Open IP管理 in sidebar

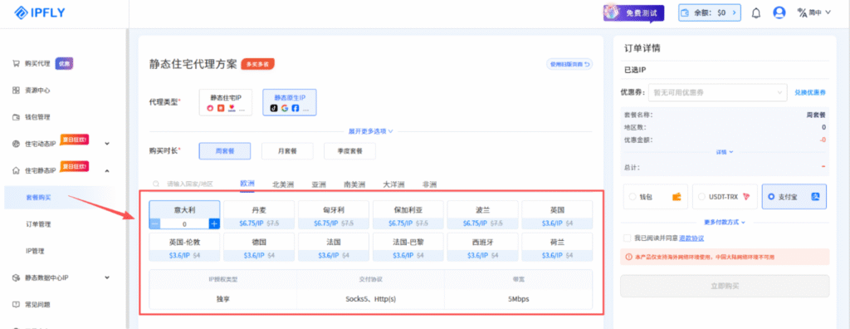pyautogui.click(x=35, y=251)
